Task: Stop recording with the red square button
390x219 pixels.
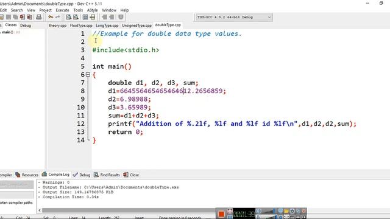Action: point(221,214)
